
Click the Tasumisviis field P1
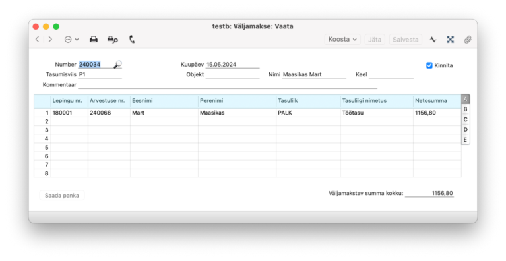(100, 74)
